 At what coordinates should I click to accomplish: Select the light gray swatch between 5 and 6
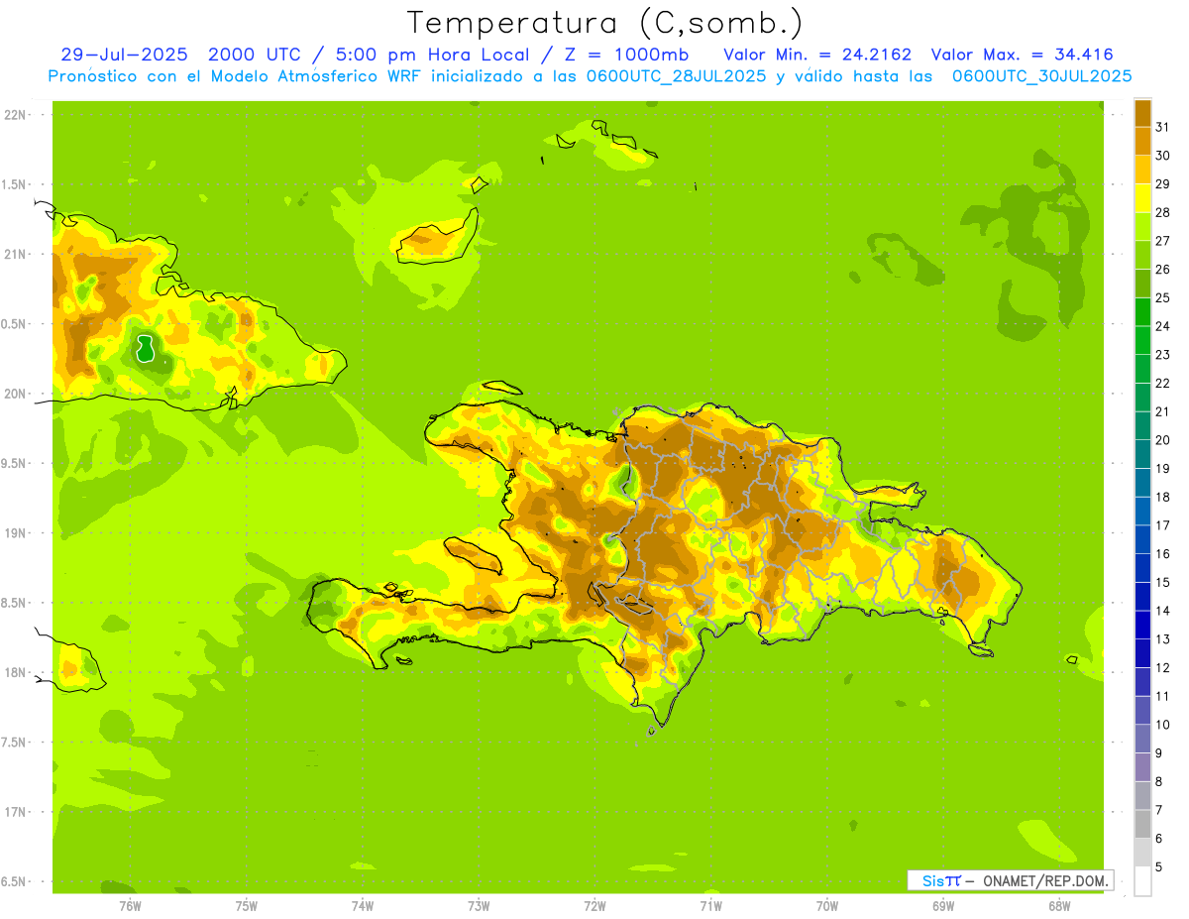pos(1142,853)
